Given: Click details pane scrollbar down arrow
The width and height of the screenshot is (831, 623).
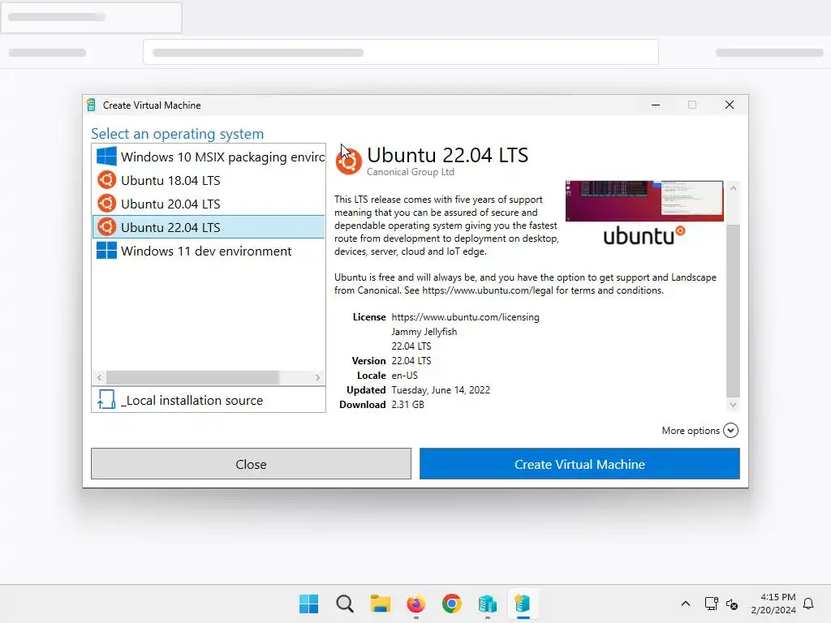Looking at the screenshot, I should (x=733, y=406).
